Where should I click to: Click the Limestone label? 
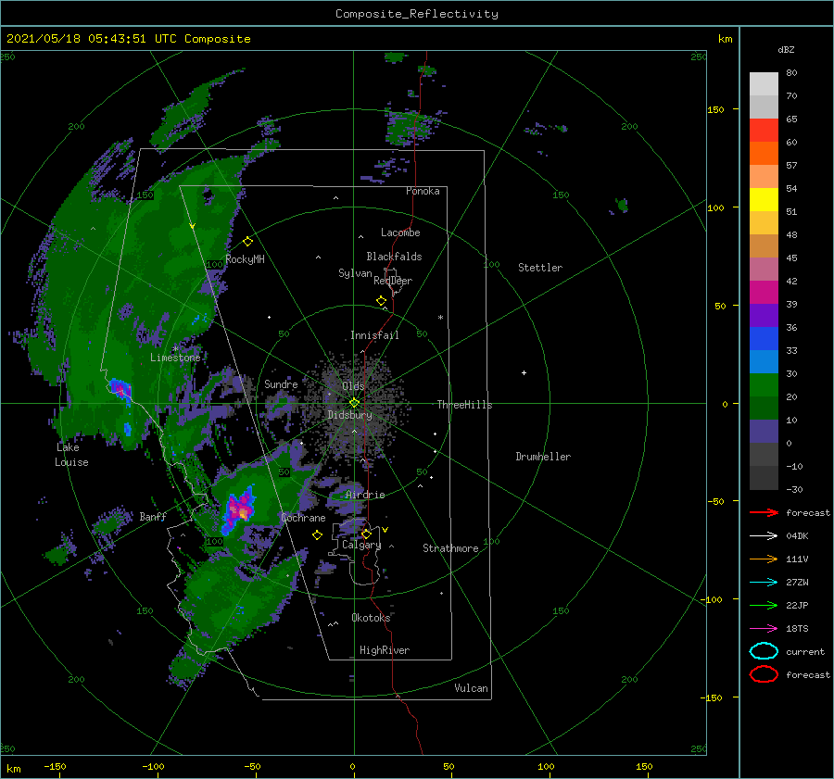[175, 358]
